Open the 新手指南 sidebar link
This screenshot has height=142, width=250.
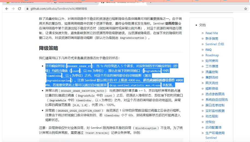pyautogui.click(x=212, y=39)
